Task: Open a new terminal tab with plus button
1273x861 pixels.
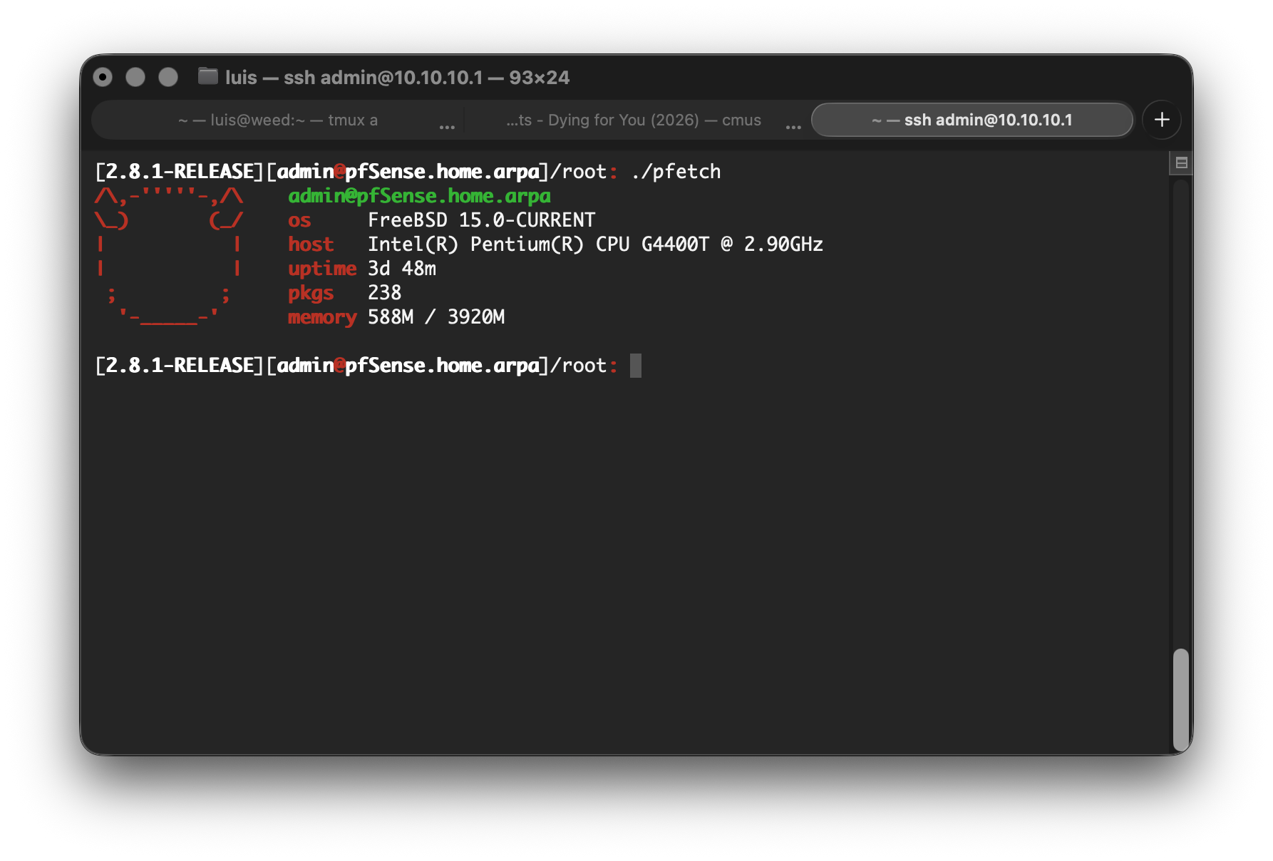Action: (1161, 120)
